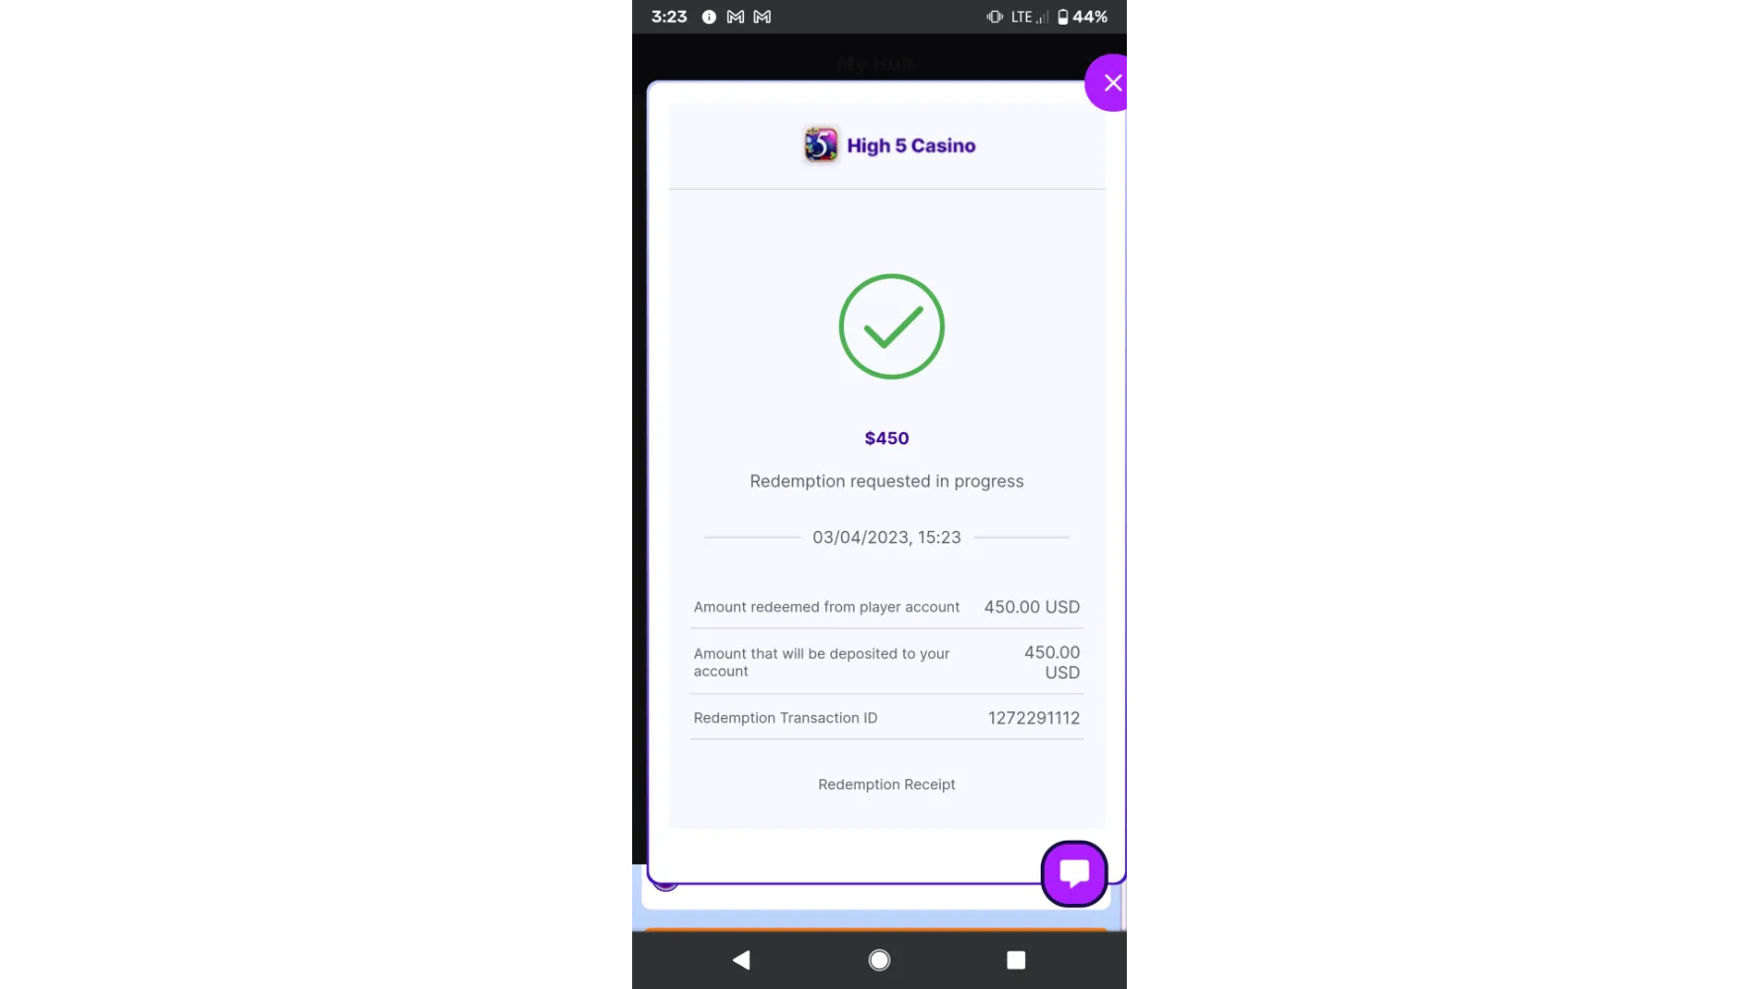Screen dimensions: 1759x989
Task: Tap the status bar clock showing 3:23
Action: coord(669,17)
